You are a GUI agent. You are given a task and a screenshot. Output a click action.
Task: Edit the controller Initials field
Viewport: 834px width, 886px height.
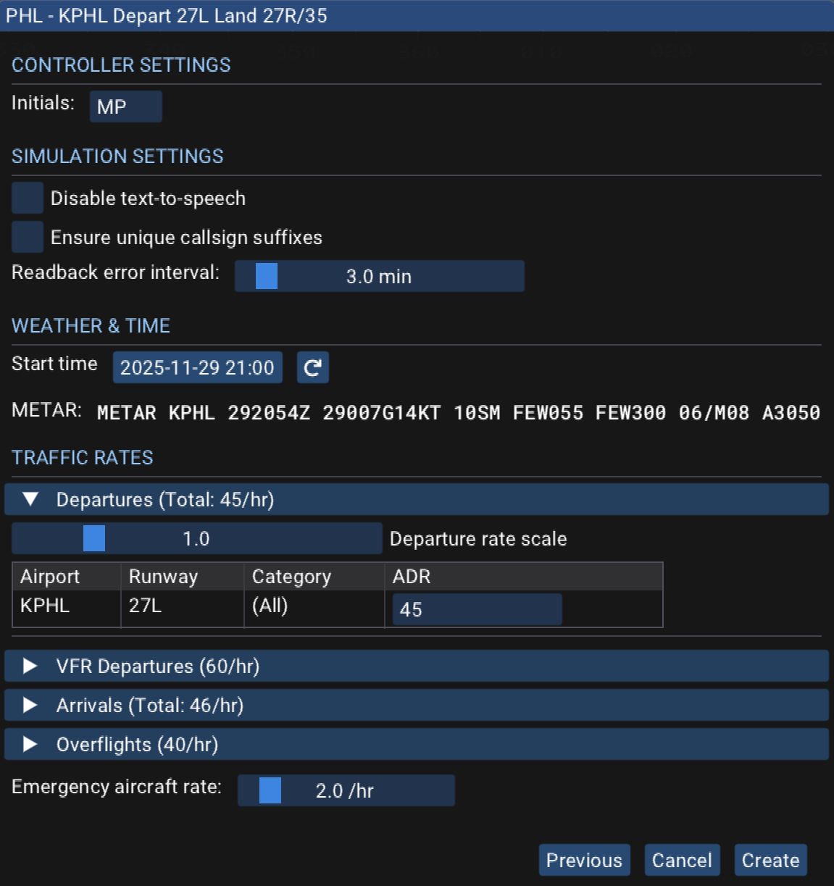point(125,106)
